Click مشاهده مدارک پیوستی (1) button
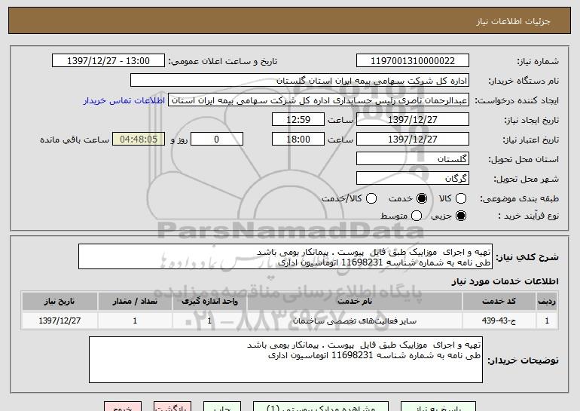 (321, 406)
